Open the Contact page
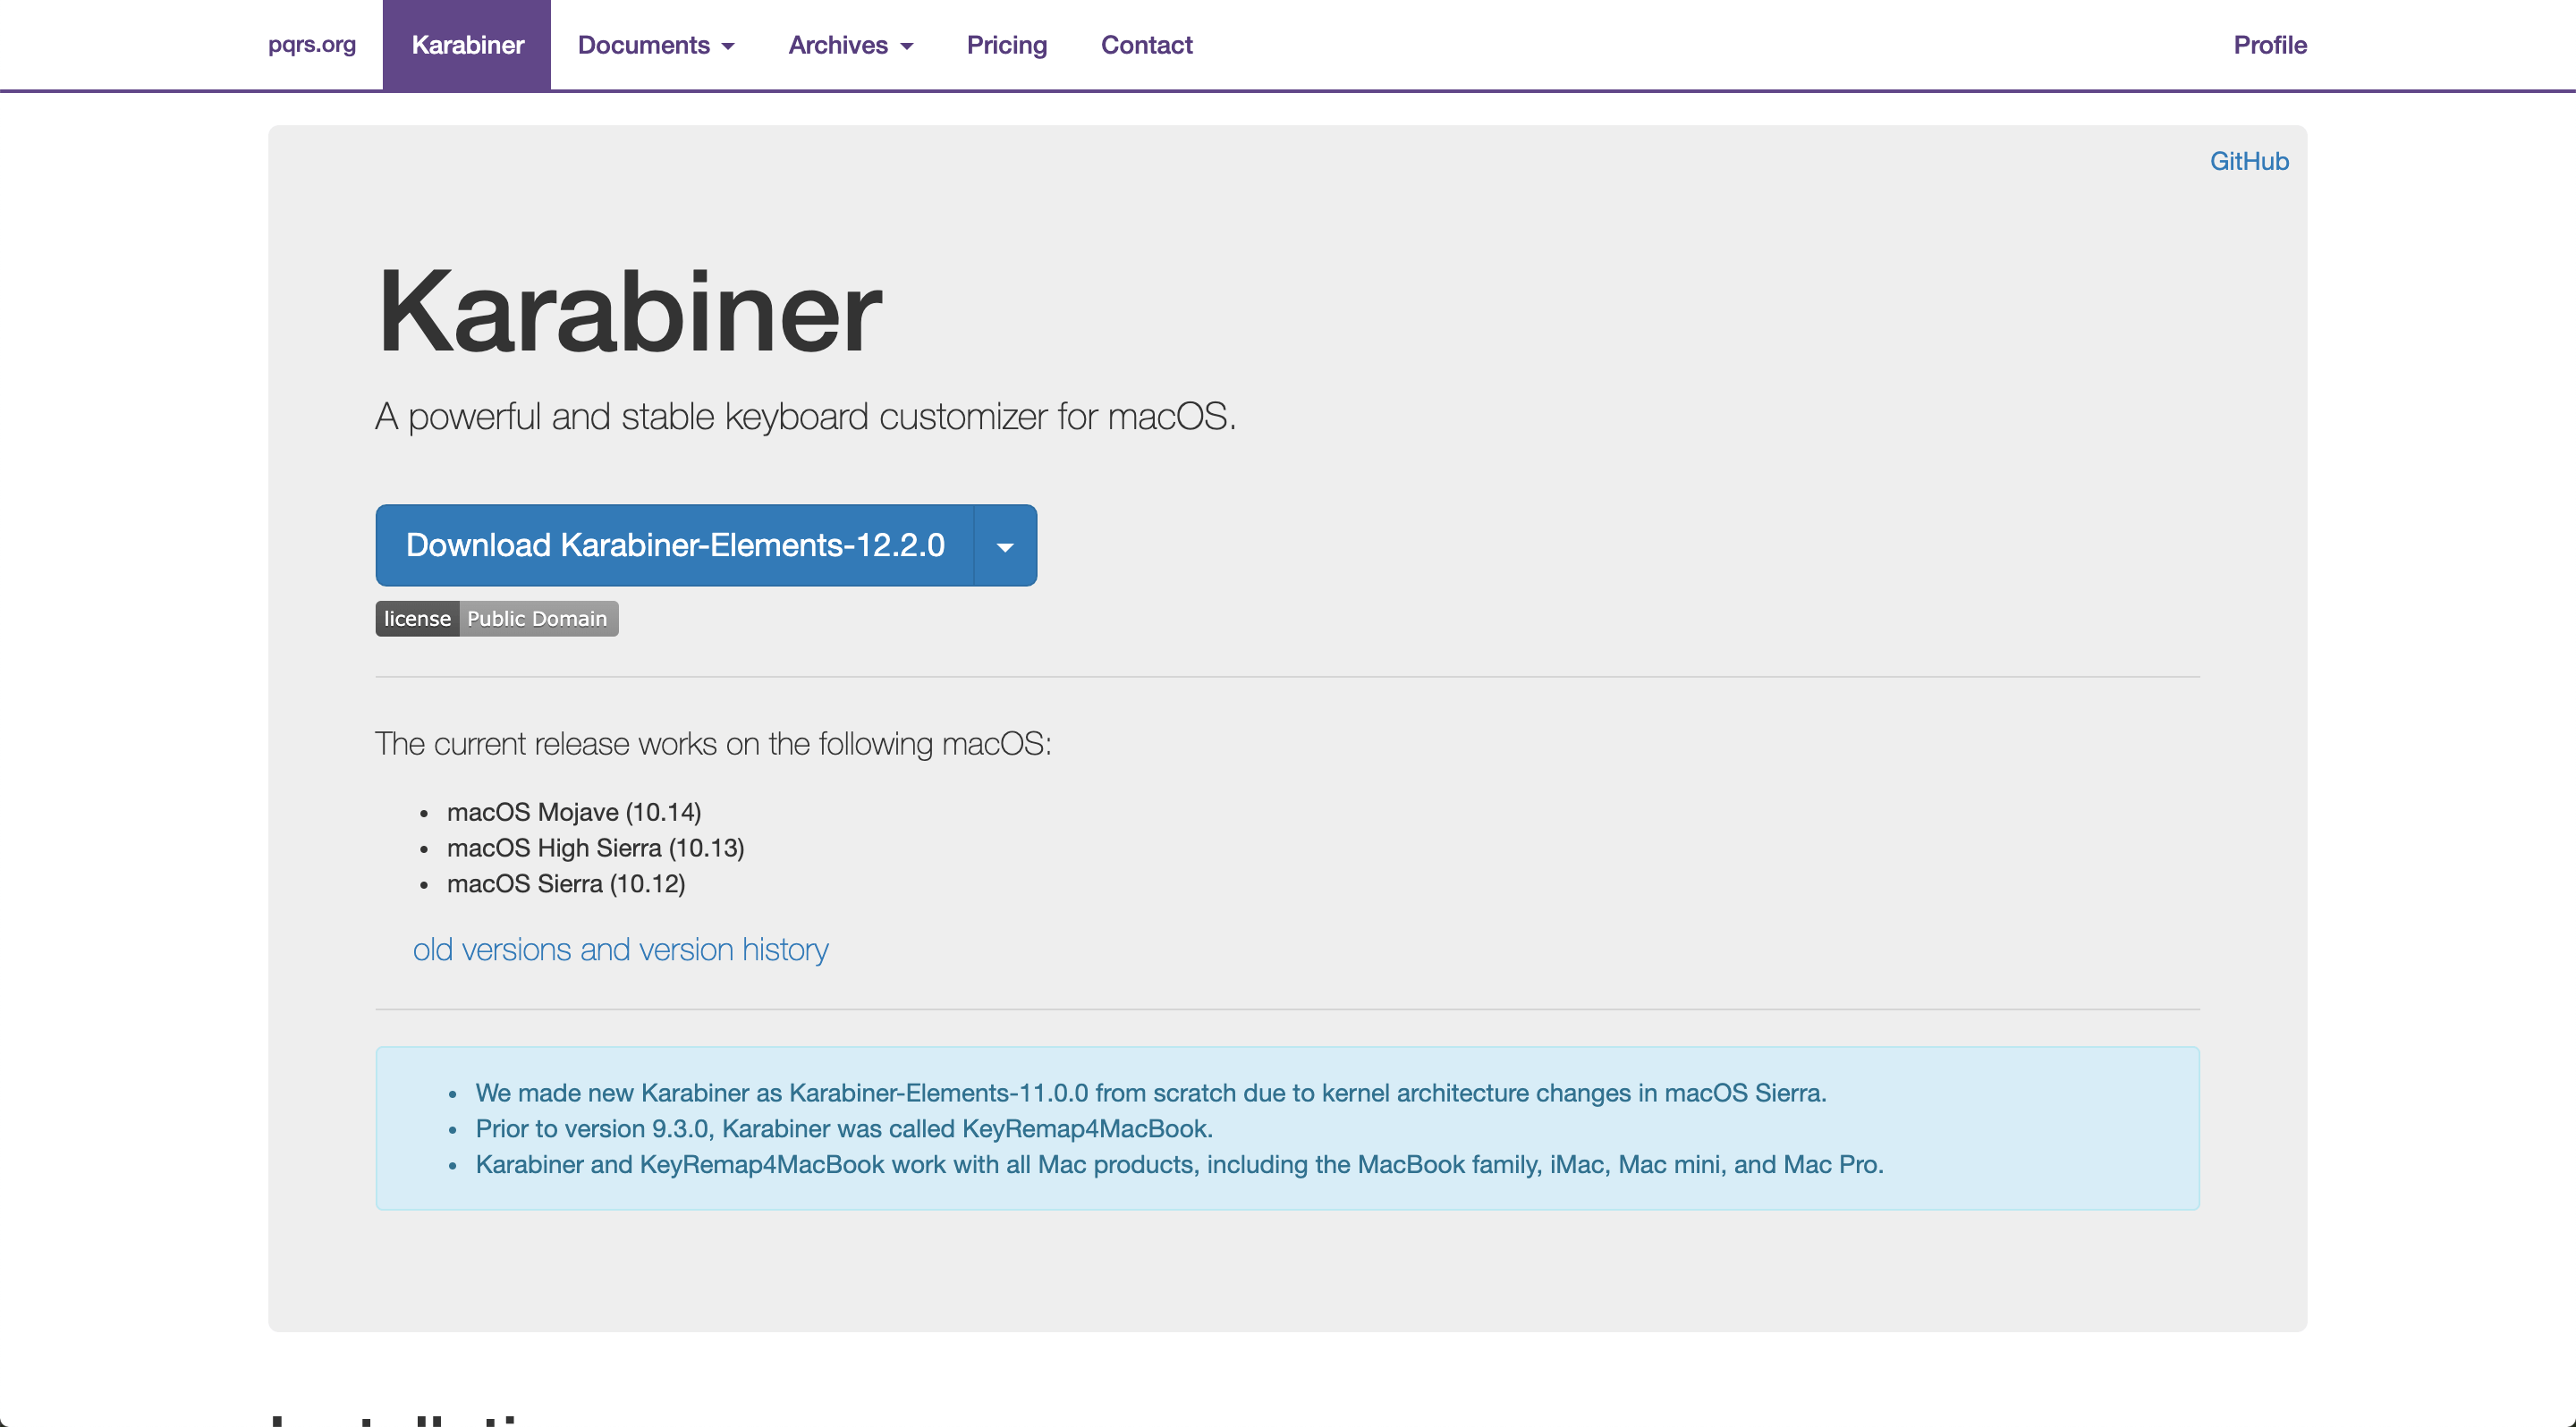Viewport: 2576px width, 1427px height. point(1146,45)
